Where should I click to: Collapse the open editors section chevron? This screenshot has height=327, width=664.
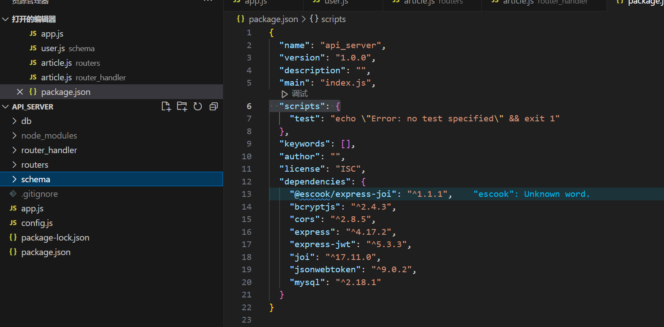[6, 19]
